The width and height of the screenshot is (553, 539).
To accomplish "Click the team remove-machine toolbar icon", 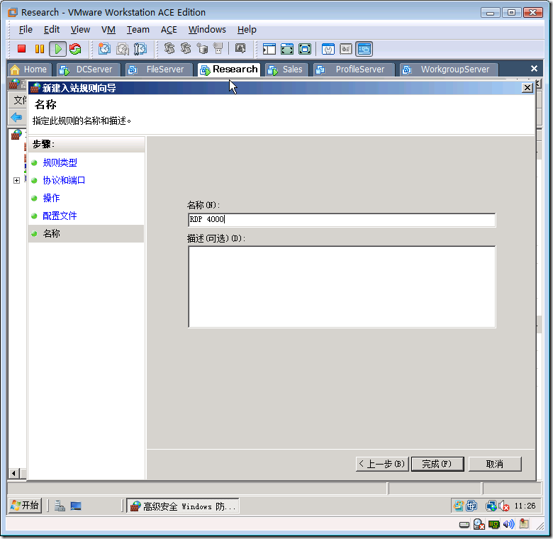I will [x=218, y=48].
